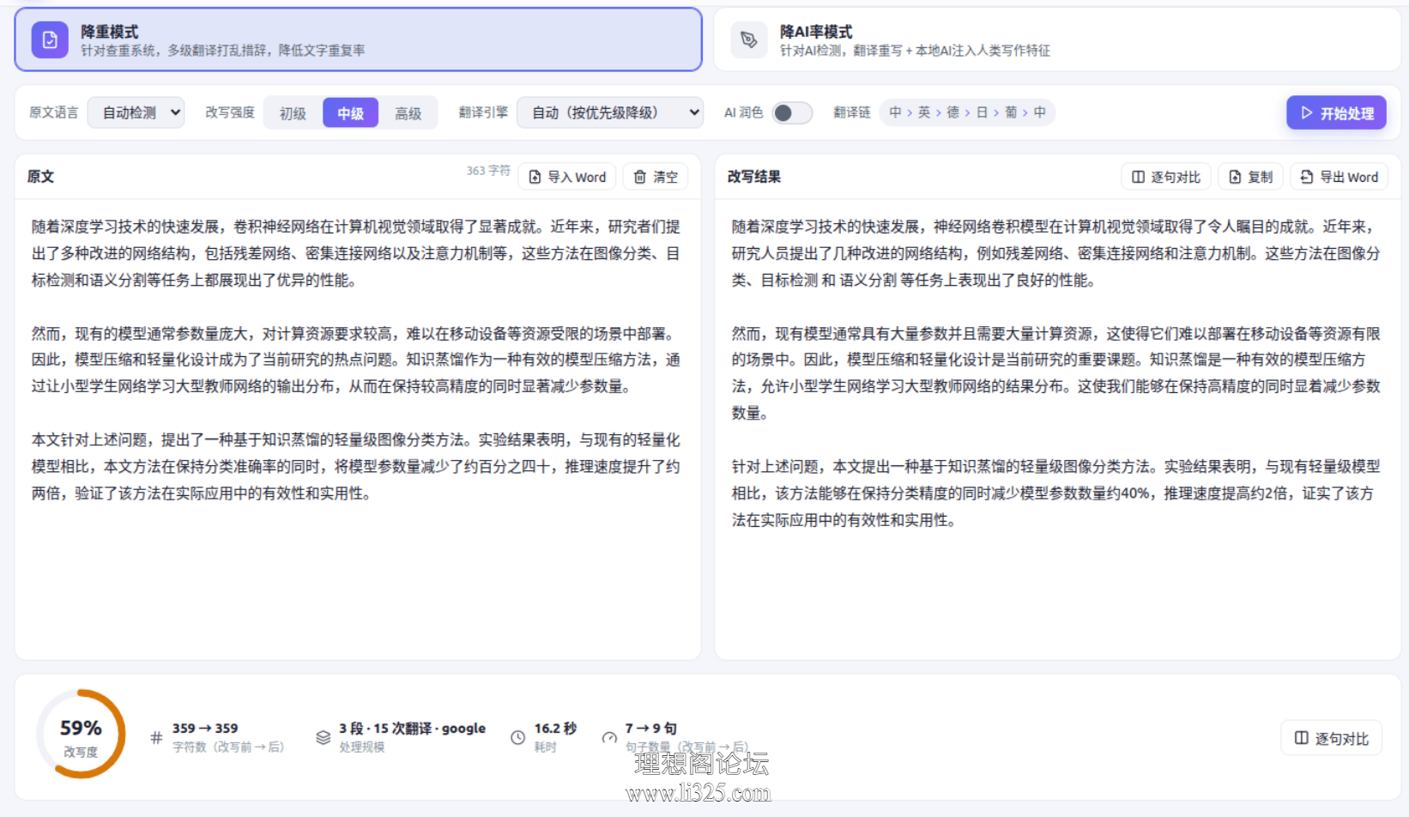
Task: Click the 59% 改写度 progress ring
Action: pos(81,734)
